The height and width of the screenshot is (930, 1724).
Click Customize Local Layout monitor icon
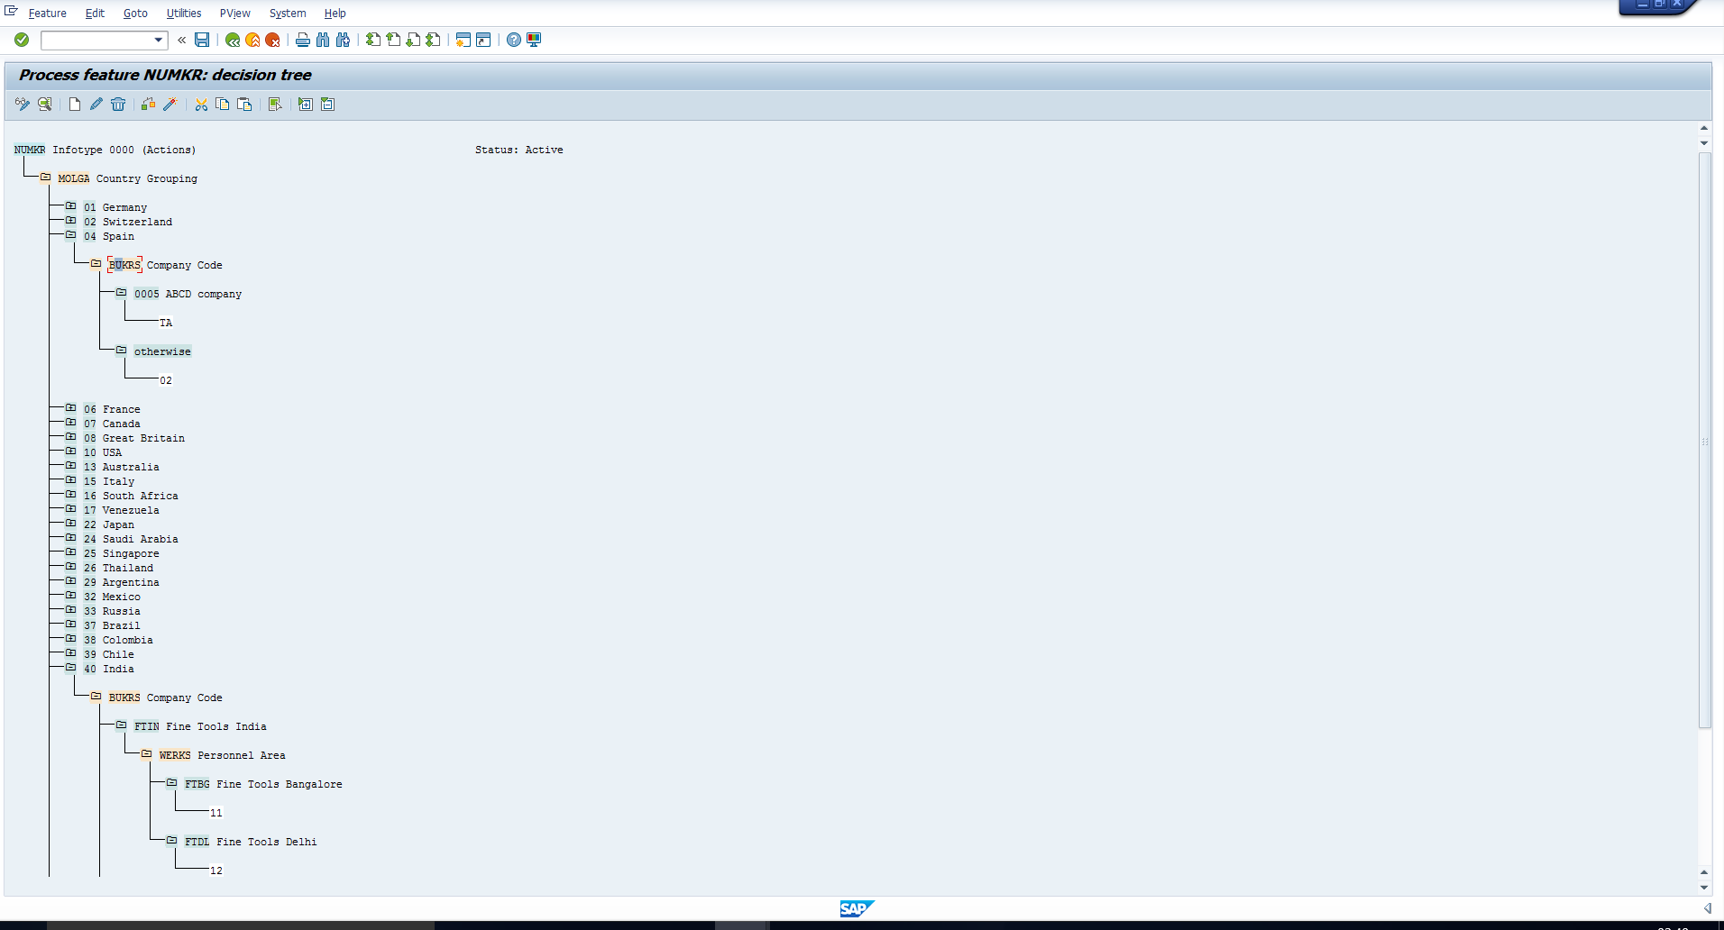534,40
